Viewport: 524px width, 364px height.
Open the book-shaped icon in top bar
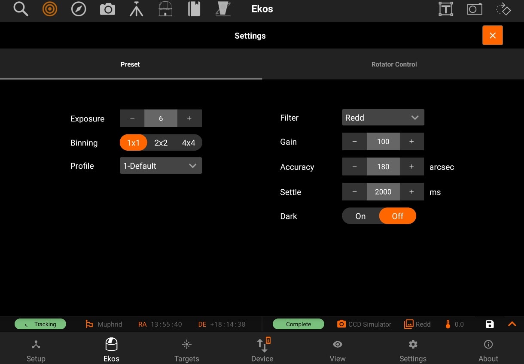click(x=194, y=9)
